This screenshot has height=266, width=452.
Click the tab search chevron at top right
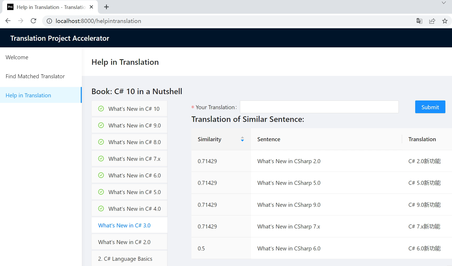[444, 3]
